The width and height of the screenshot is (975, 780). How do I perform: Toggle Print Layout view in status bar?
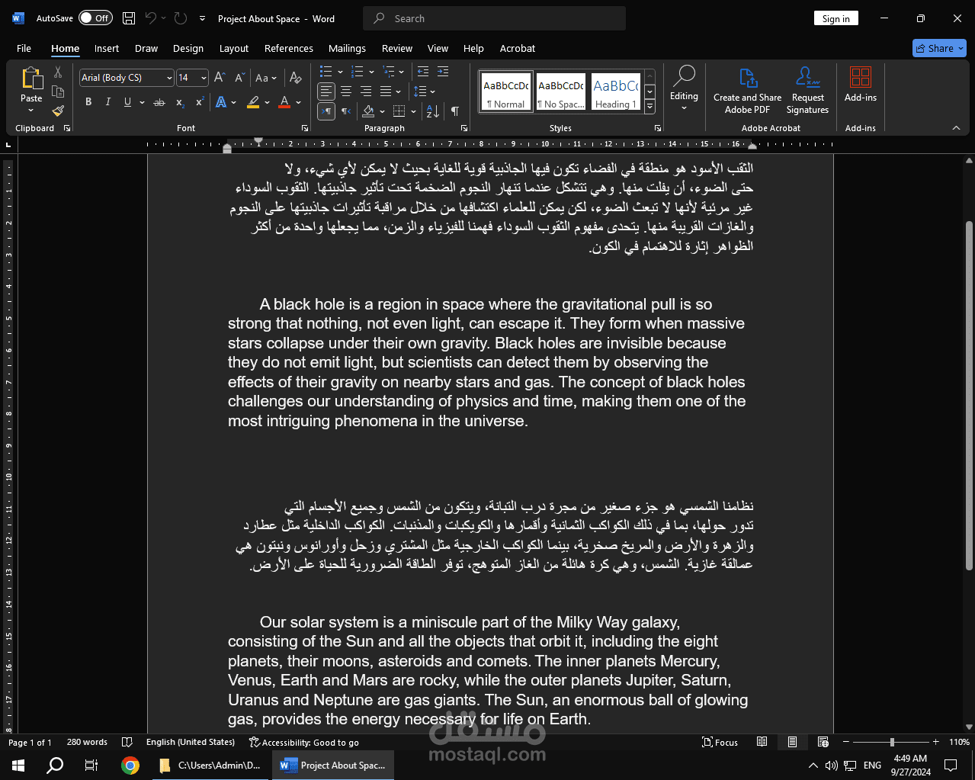click(x=793, y=742)
